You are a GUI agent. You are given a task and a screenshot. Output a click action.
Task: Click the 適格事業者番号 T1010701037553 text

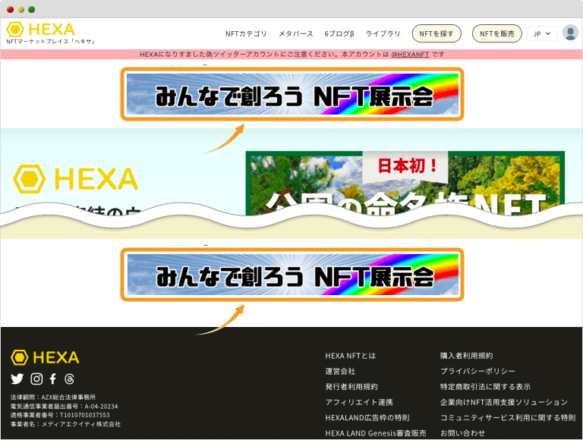pos(60,415)
